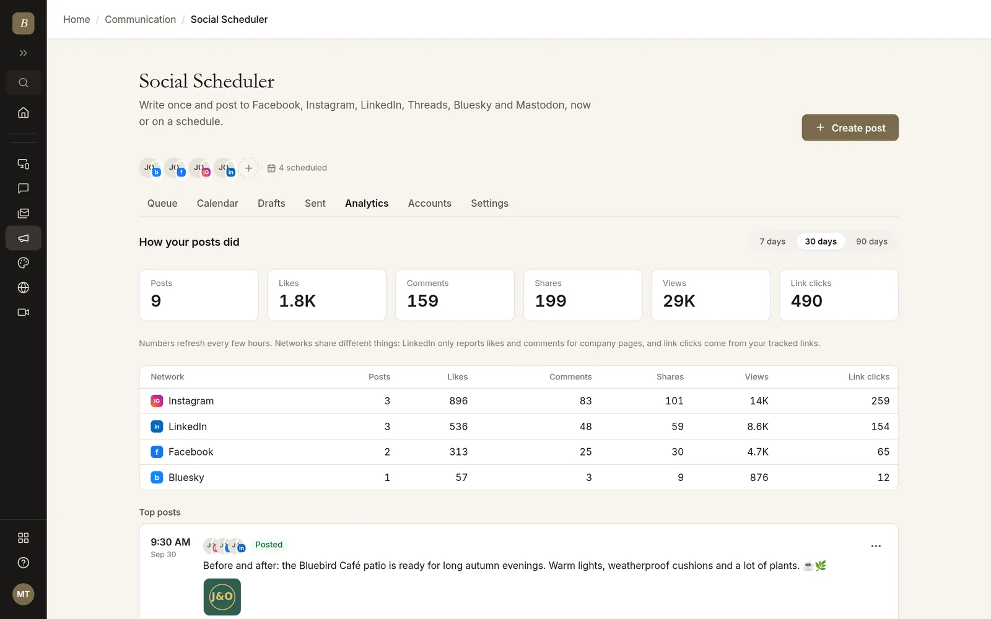
Task: Open the MT user avatar menu
Action: pyautogui.click(x=24, y=594)
